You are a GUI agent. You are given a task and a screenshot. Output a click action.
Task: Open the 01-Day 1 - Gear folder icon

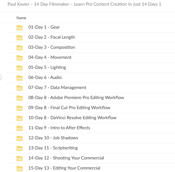pos(20,27)
